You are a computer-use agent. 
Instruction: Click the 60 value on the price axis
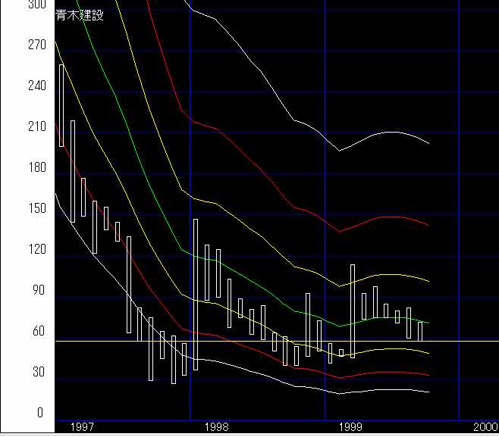(x=35, y=332)
